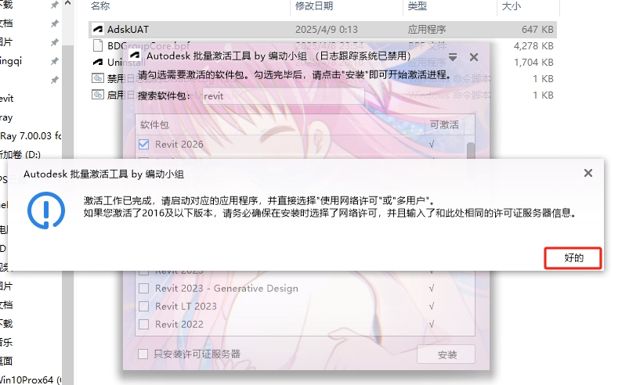Image resolution: width=640 pixels, height=385 pixels.
Task: Select the BDGroupCore.bpf file name
Action: click(149, 45)
